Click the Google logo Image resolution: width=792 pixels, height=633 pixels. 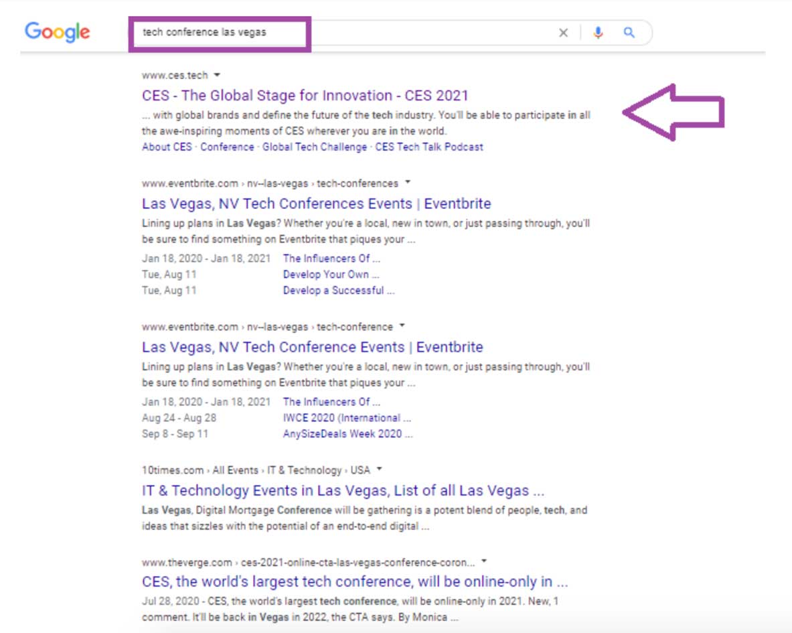58,32
